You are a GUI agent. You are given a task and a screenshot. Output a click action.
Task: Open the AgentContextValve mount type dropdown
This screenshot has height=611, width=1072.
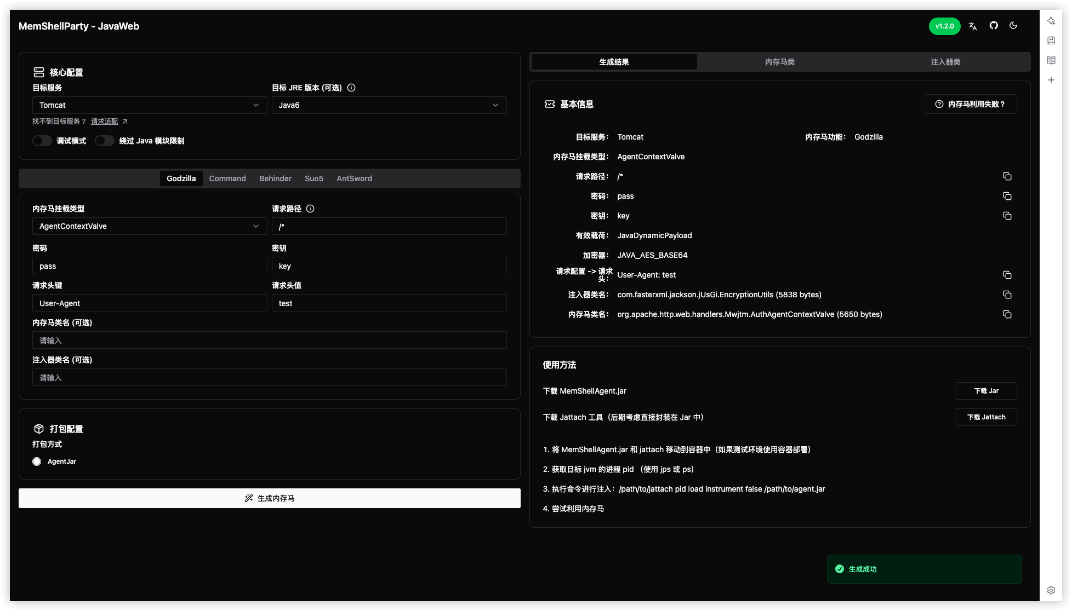point(150,226)
